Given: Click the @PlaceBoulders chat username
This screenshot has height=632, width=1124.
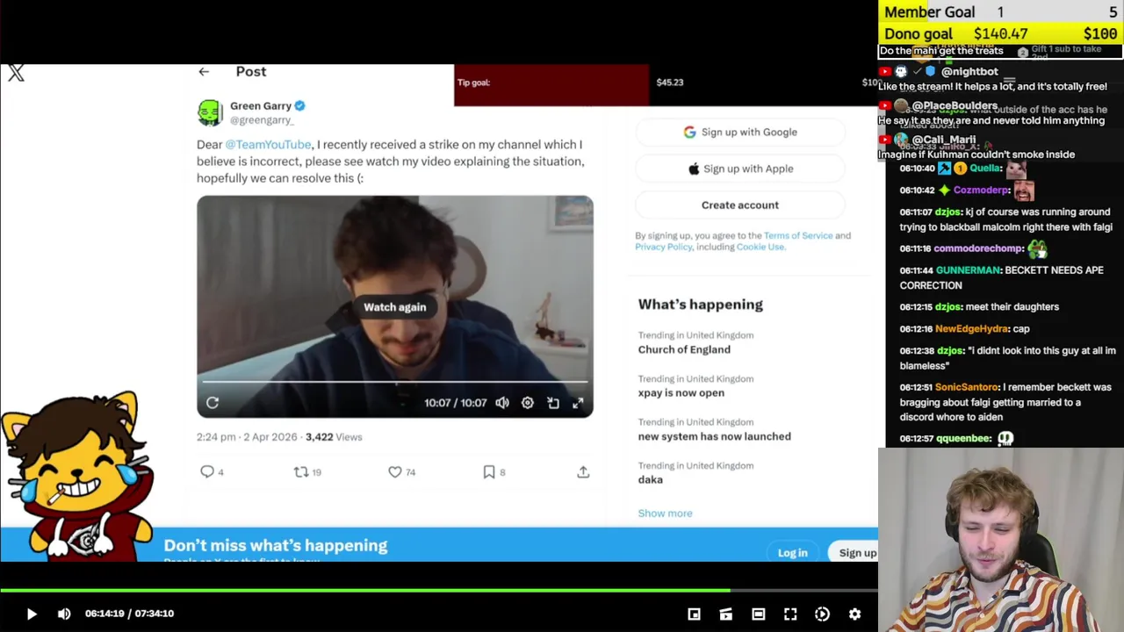Looking at the screenshot, I should tap(955, 106).
